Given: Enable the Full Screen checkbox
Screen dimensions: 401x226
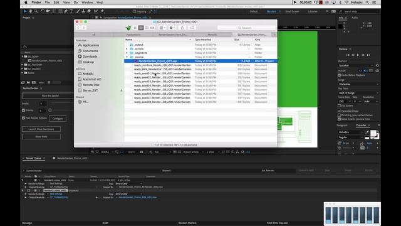Looking at the screenshot, I should click(340, 105).
